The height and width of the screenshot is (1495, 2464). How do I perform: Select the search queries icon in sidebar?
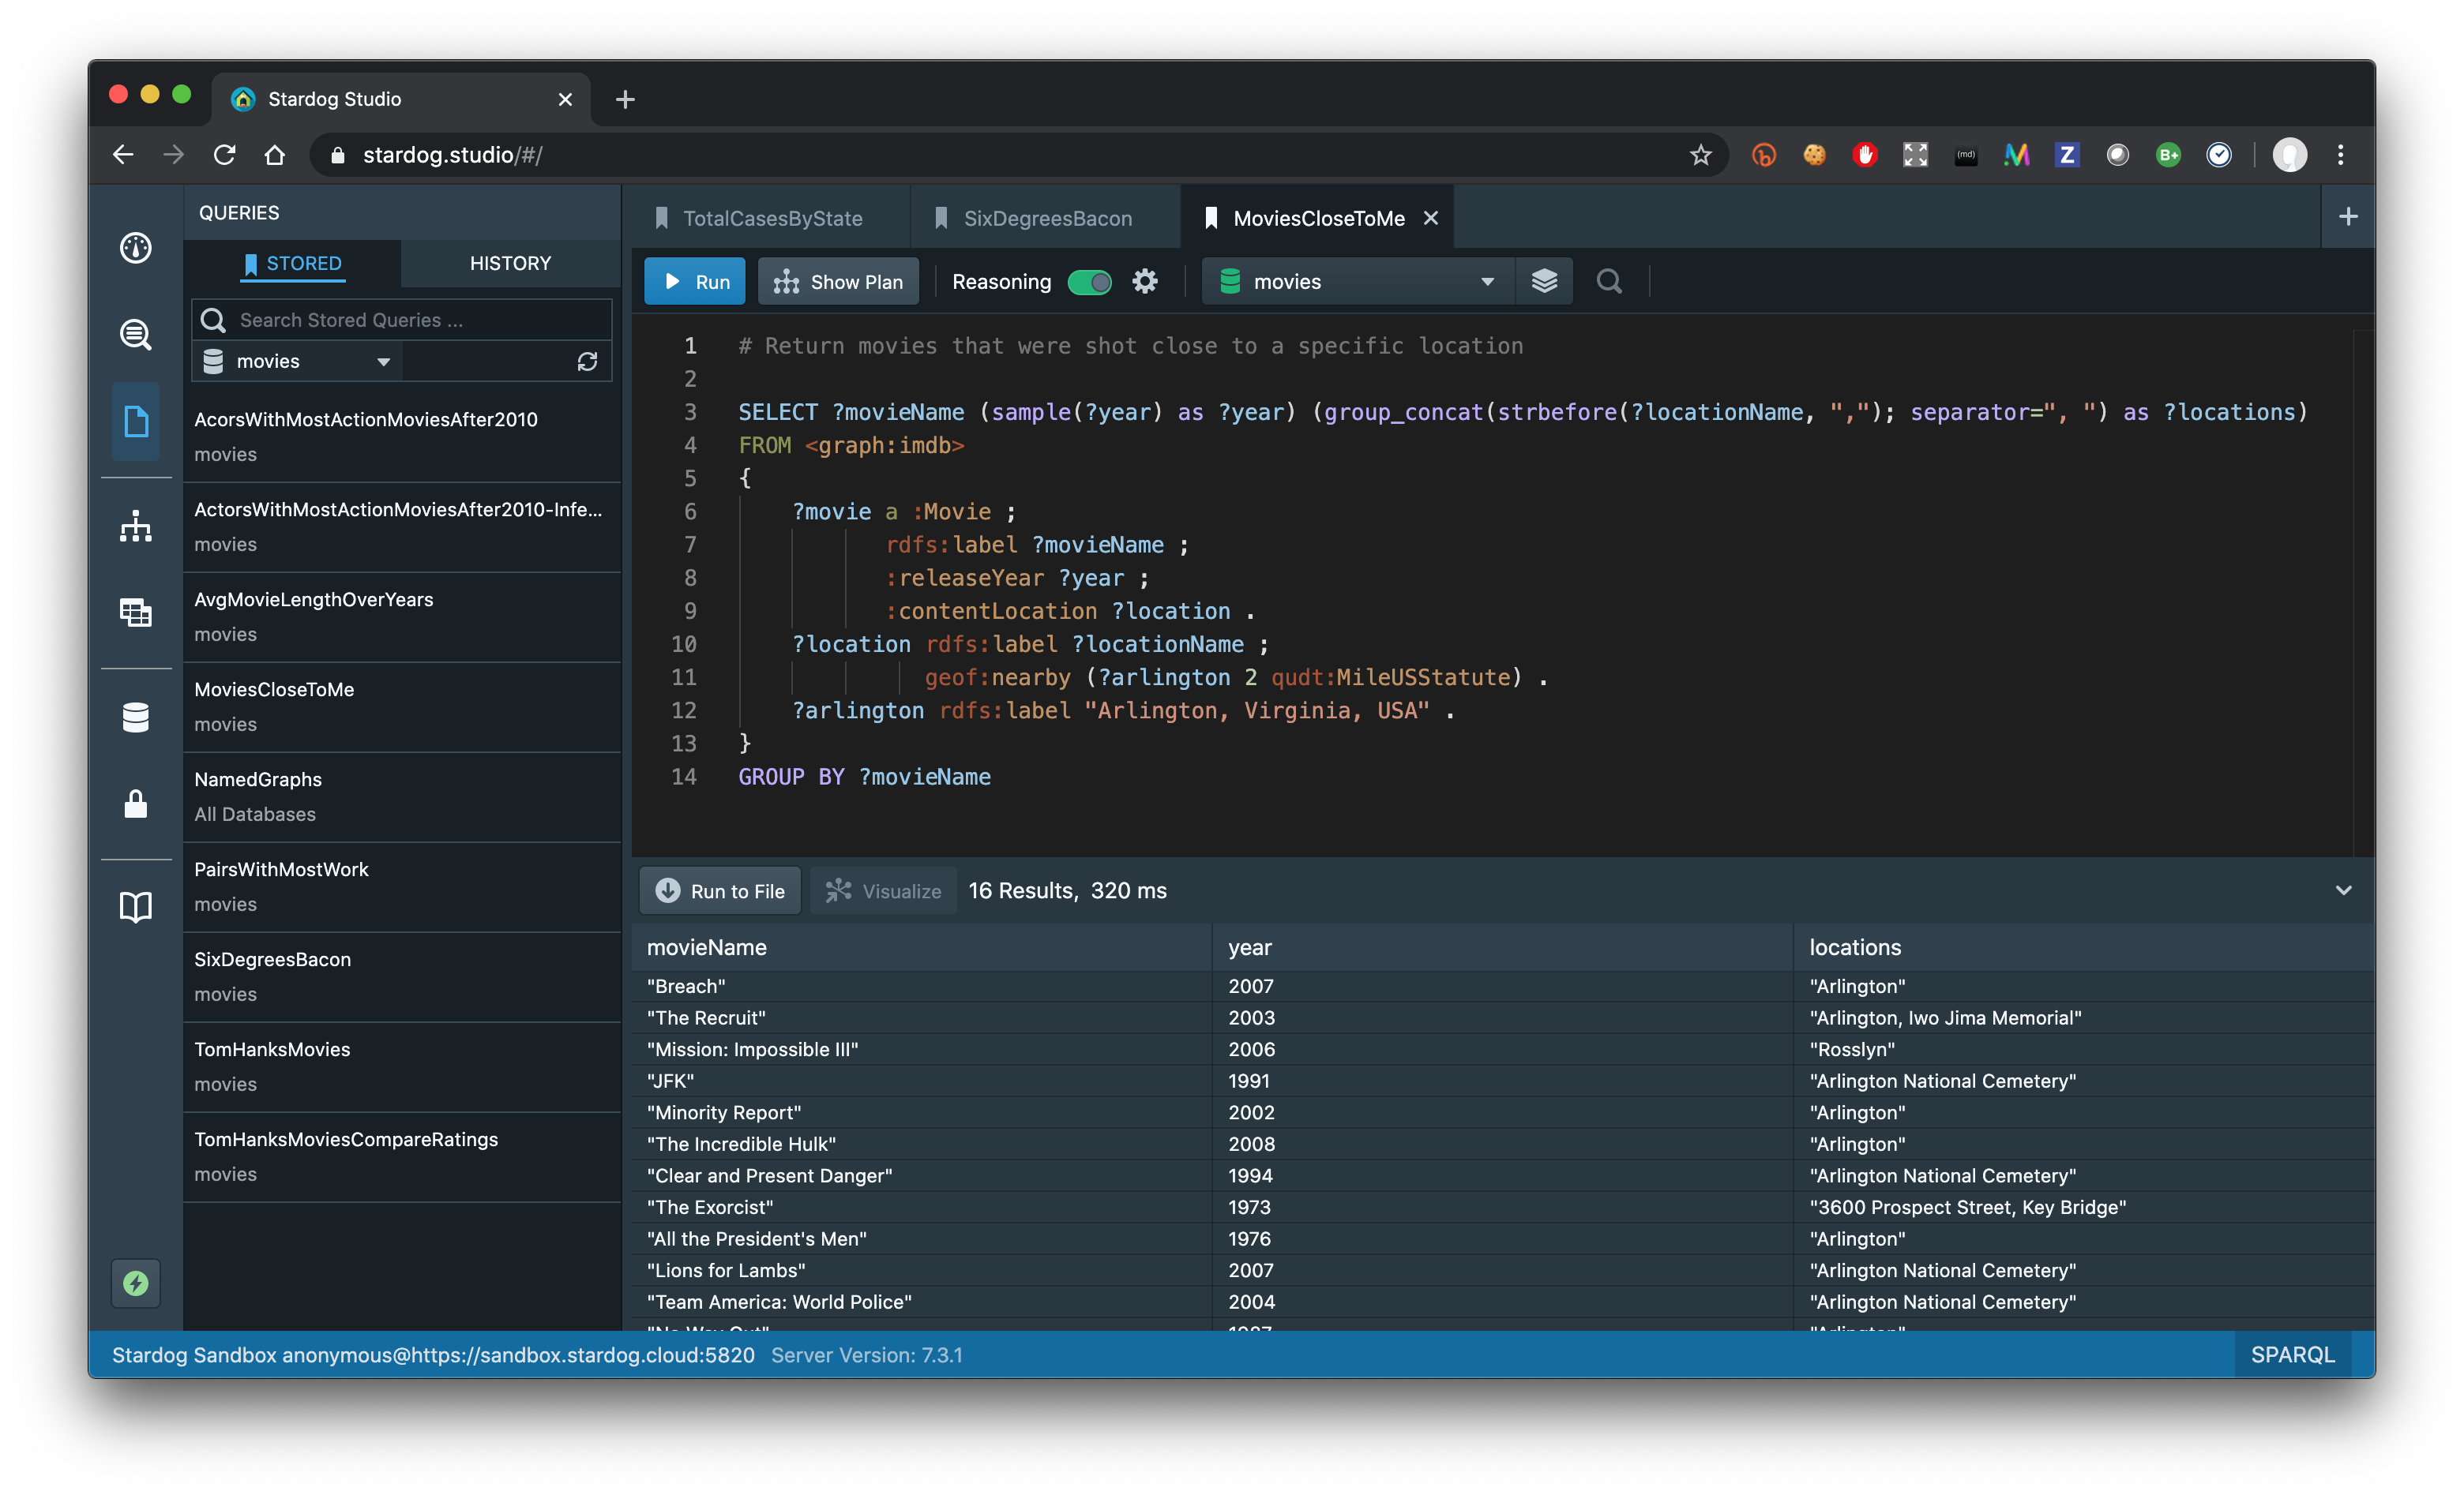136,335
